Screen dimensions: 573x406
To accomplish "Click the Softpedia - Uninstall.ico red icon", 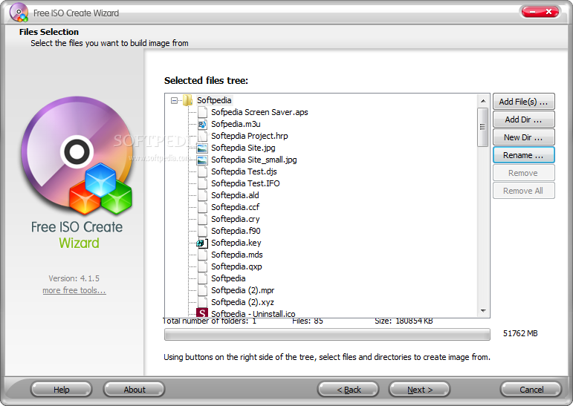I will [x=202, y=312].
